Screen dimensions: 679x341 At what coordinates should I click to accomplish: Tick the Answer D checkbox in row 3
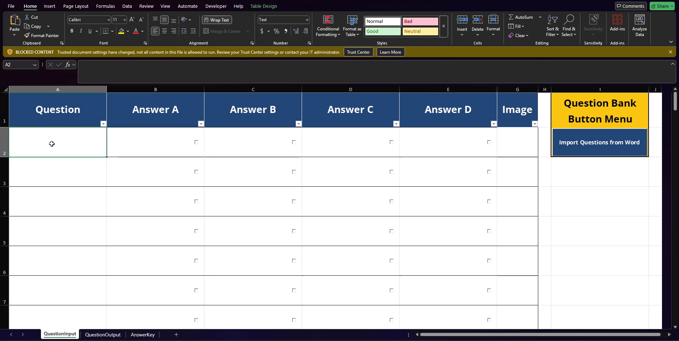pyautogui.click(x=489, y=172)
